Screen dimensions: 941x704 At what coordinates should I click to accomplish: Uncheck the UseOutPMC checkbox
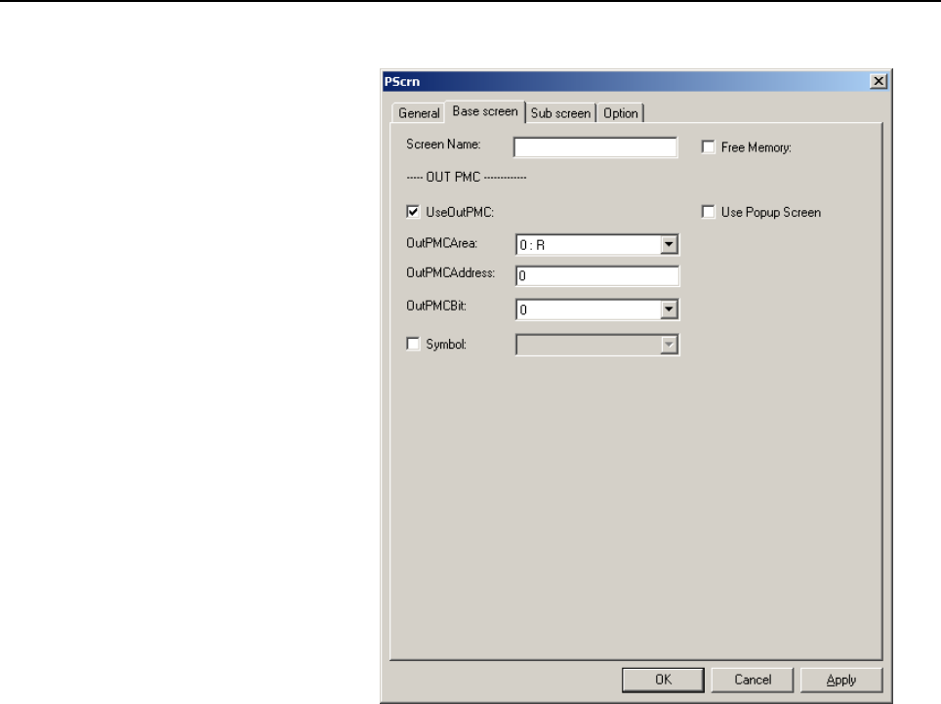[x=413, y=212]
